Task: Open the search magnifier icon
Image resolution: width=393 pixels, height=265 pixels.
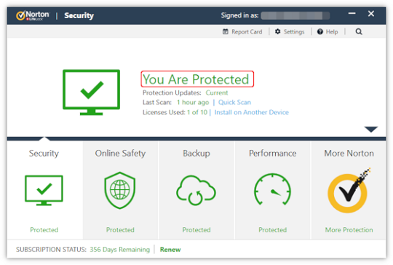Action: pyautogui.click(x=359, y=31)
